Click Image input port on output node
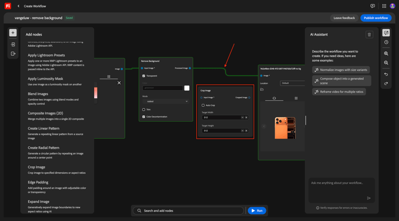Screen dimensions: 399x221 [x=261, y=75]
